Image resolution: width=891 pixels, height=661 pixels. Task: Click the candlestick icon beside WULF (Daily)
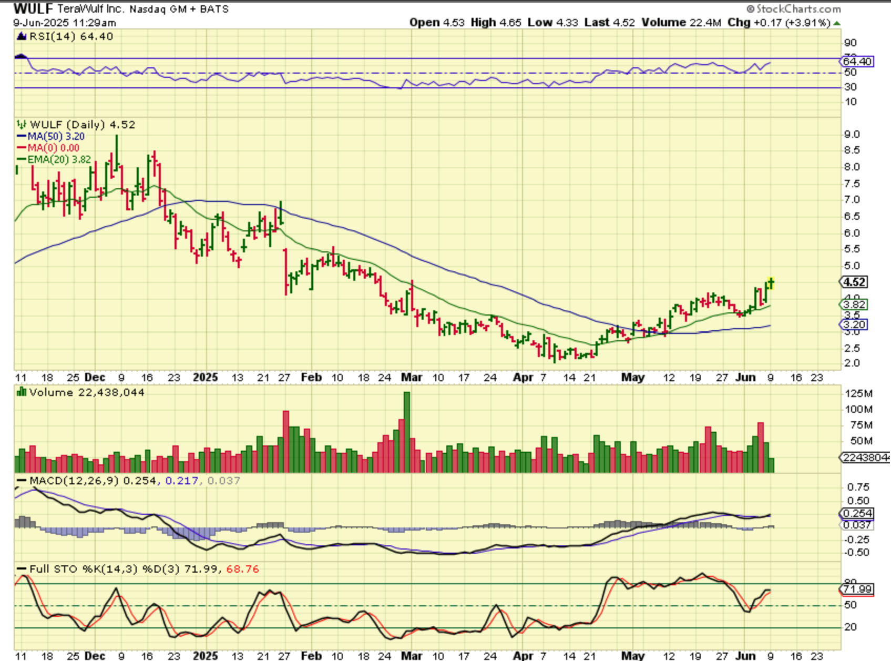(x=22, y=125)
